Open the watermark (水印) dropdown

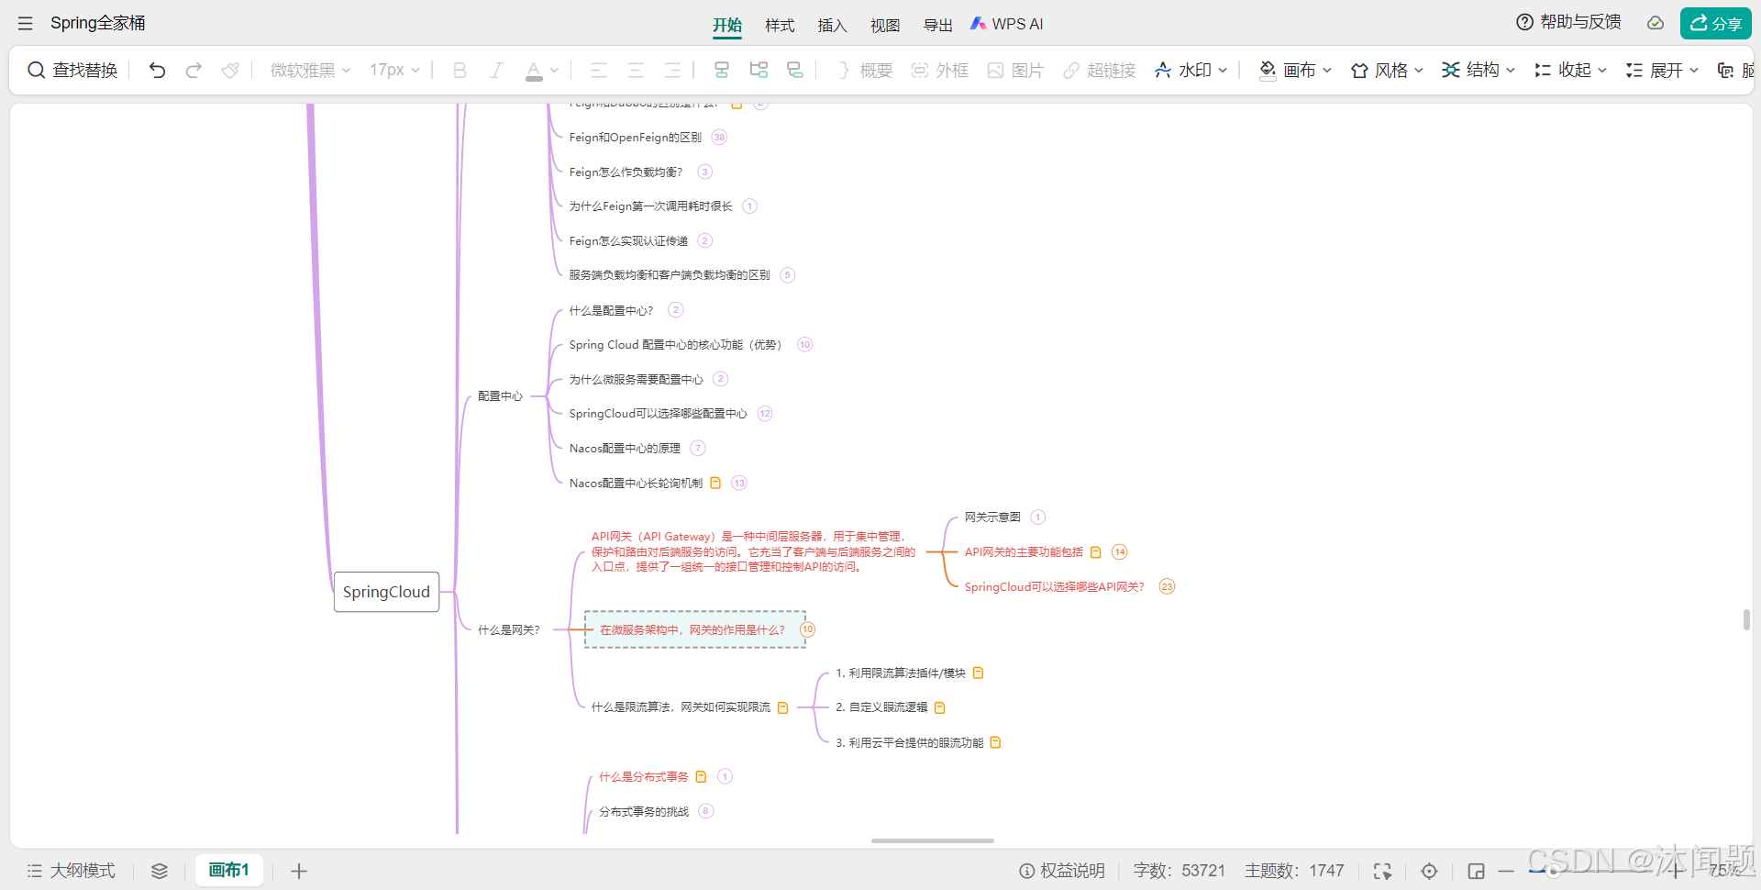[x=1191, y=70]
